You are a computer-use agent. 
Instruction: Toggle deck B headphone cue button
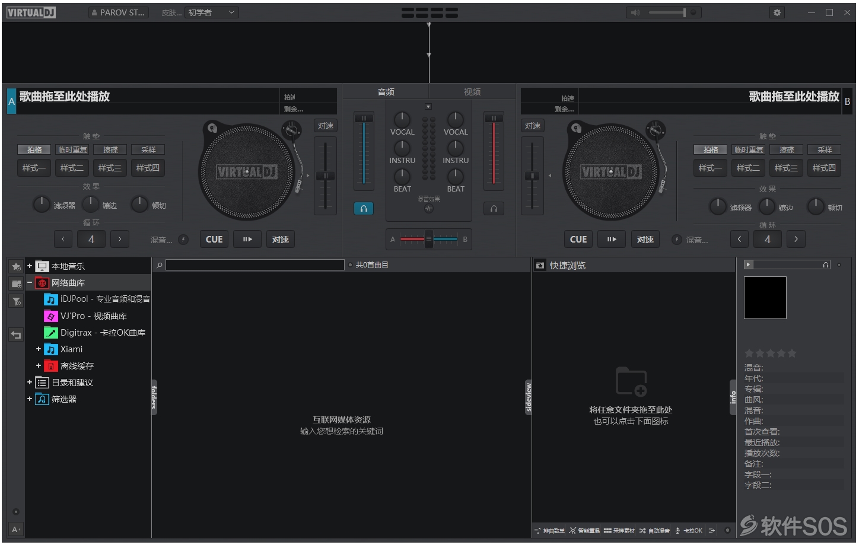tap(494, 208)
